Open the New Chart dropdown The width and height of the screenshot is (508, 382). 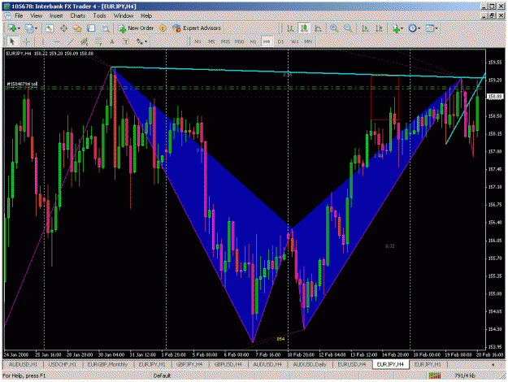(15, 28)
